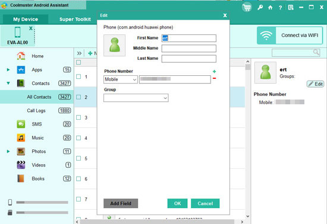Viewport: 327px width, 224px height.
Task: Add another phone number with green plus
Action: click(x=214, y=72)
